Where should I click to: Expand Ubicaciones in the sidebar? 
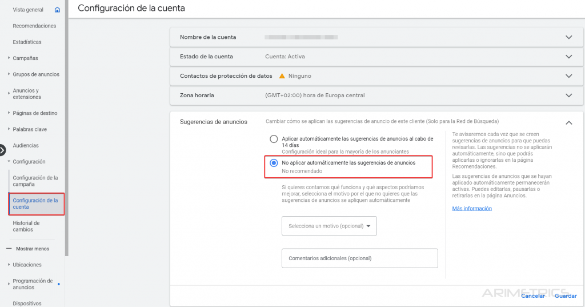[x=9, y=265]
